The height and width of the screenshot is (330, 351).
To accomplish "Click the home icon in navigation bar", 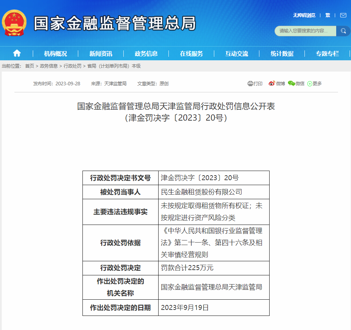I will [x=17, y=53].
